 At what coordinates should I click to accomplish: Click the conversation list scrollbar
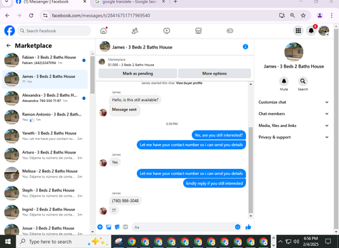(x=92, y=75)
